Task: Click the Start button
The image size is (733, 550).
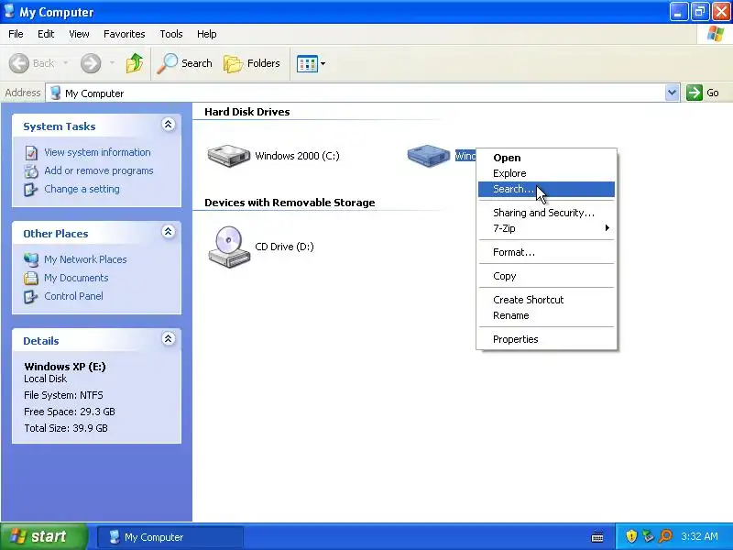Action: [43, 536]
